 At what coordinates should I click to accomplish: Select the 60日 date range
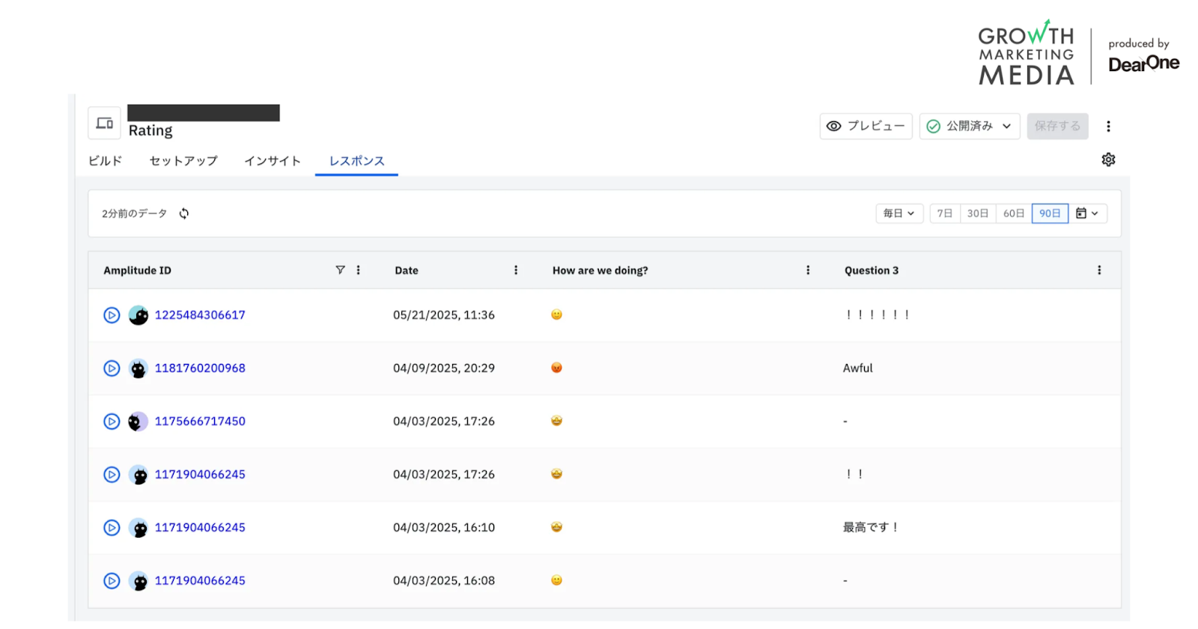coord(1014,213)
